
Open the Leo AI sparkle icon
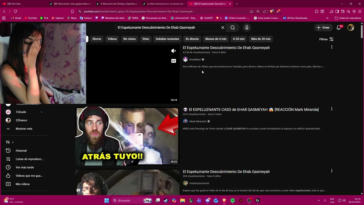pos(348,11)
